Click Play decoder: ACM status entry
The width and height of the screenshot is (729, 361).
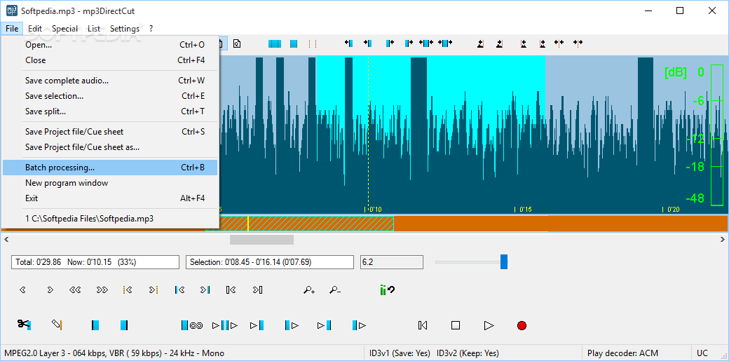click(622, 353)
